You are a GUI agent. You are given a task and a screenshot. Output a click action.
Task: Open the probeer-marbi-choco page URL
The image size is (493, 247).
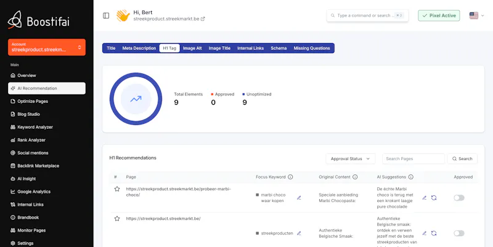point(178,192)
